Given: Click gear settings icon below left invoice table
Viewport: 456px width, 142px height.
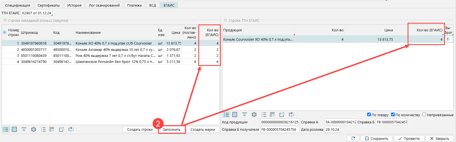Looking at the screenshot, I should pos(34,129).
